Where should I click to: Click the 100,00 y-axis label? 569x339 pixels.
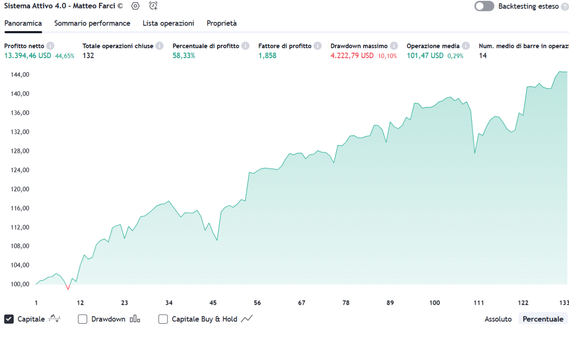pyautogui.click(x=20, y=284)
